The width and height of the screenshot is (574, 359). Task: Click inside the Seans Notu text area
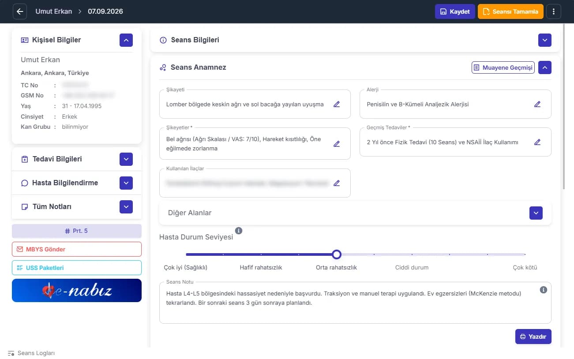coord(355,303)
